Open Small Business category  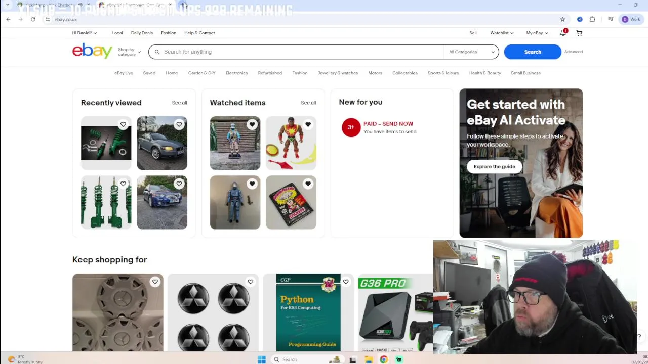(x=525, y=73)
